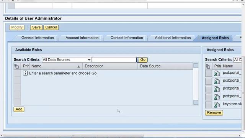245x138 pixels.
Task: Click the Remove button under Assigned Roles
Action: [214, 113]
